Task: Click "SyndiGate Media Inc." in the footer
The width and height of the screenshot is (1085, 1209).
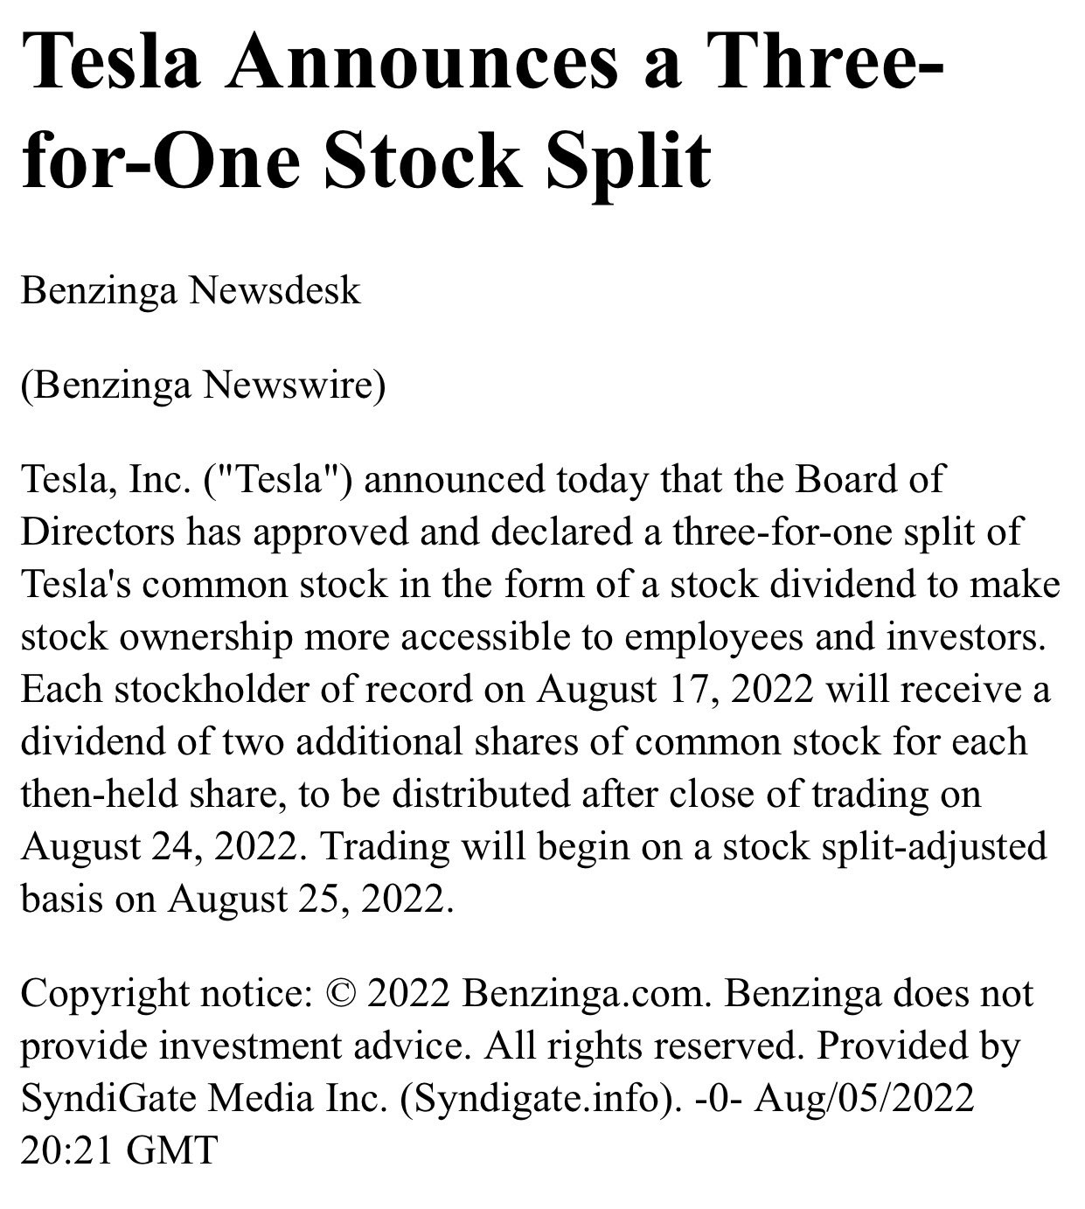Action: pos(204,1099)
